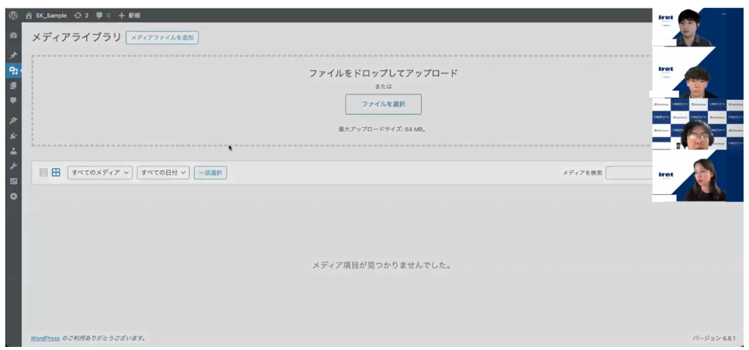
Task: Click the メディア項目が見つかりませんでした message
Action: [382, 265]
